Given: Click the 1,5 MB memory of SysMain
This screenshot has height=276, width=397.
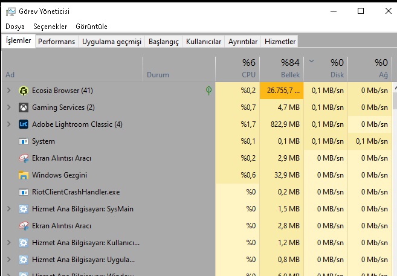Looking at the screenshot, I should pos(289,209).
